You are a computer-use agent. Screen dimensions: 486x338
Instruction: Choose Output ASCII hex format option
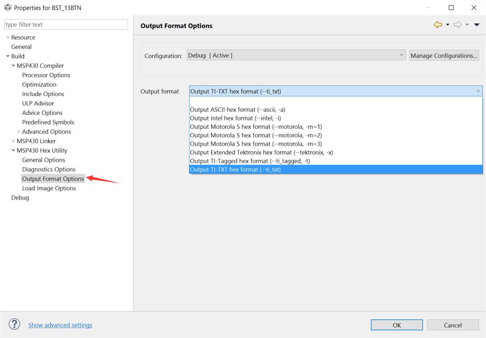(238, 110)
